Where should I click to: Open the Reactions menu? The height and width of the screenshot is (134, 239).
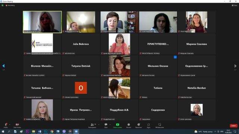[x=139, y=125]
